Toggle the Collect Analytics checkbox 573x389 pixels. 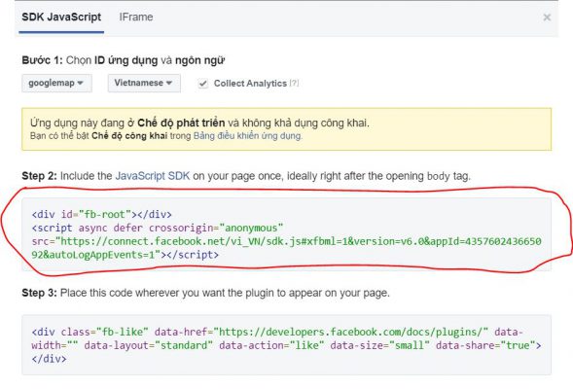202,84
